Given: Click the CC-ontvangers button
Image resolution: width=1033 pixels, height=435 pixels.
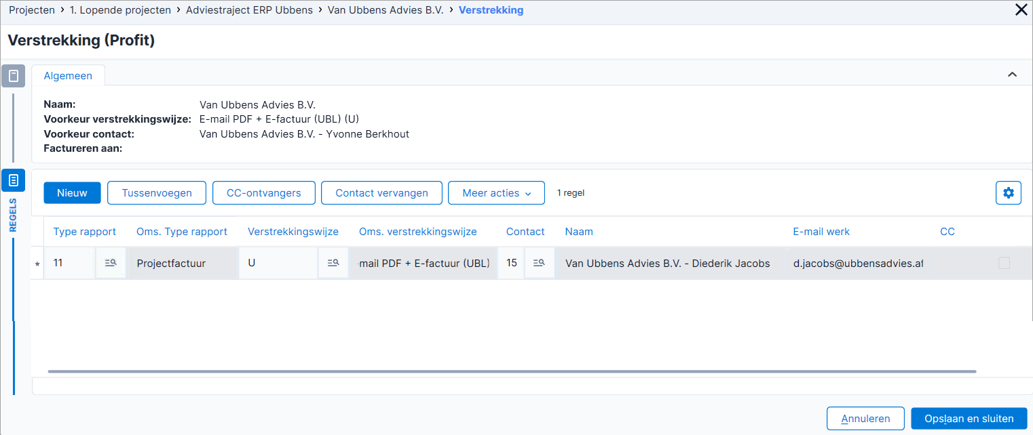Looking at the screenshot, I should [x=264, y=193].
